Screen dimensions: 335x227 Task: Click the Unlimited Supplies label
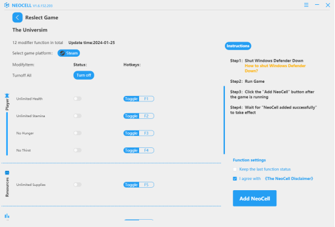[x=31, y=185]
